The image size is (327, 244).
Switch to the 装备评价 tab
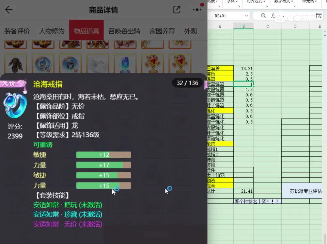(17, 31)
